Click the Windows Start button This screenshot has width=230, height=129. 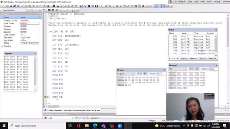click(4, 126)
